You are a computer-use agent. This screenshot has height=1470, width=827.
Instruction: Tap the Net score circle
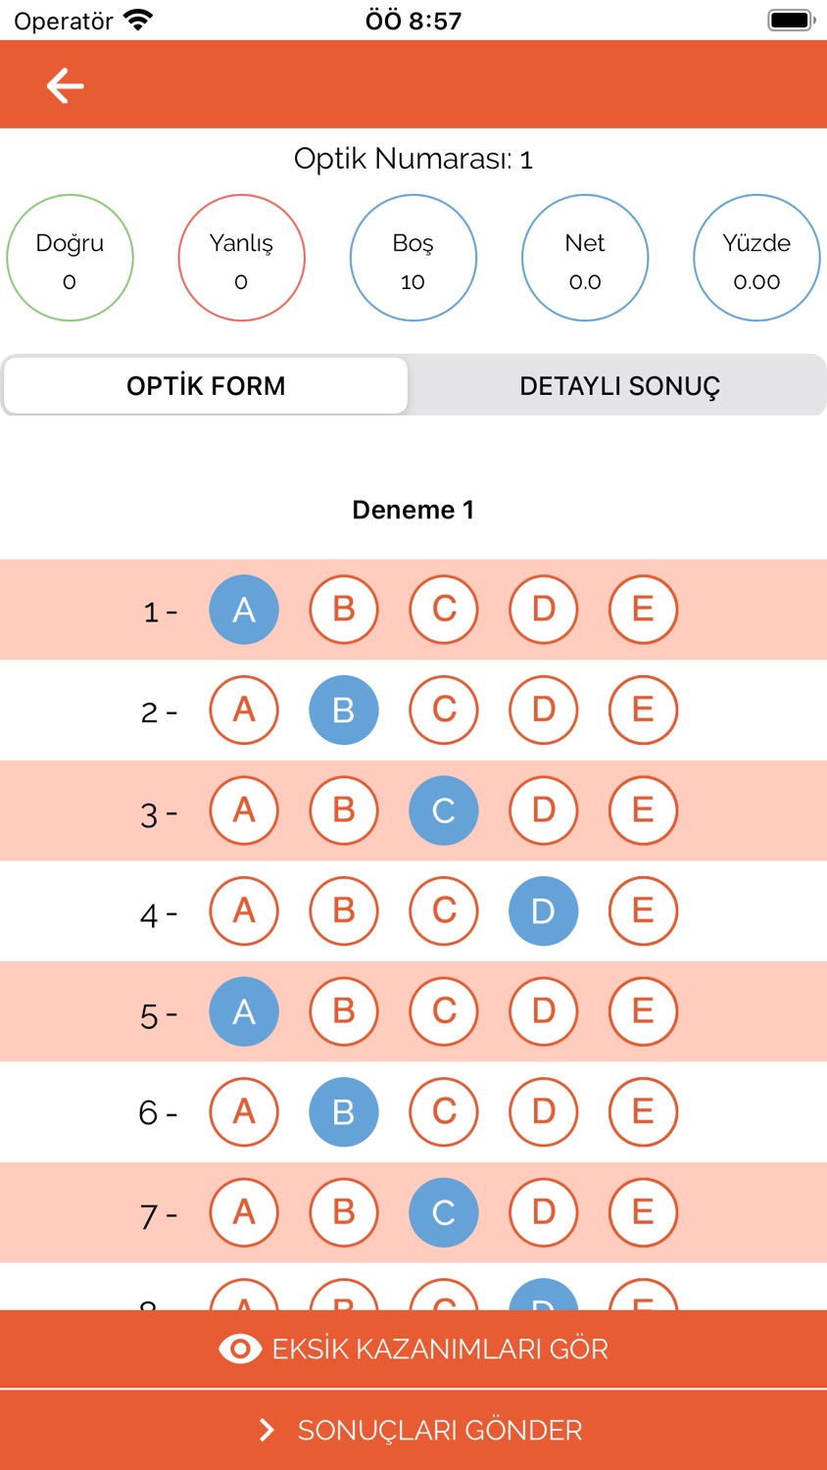(585, 258)
